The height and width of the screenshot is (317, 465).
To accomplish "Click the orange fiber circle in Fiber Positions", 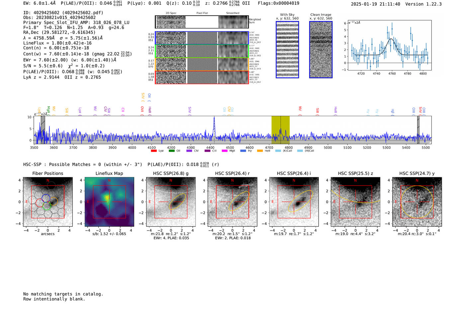I will coord(53,201).
